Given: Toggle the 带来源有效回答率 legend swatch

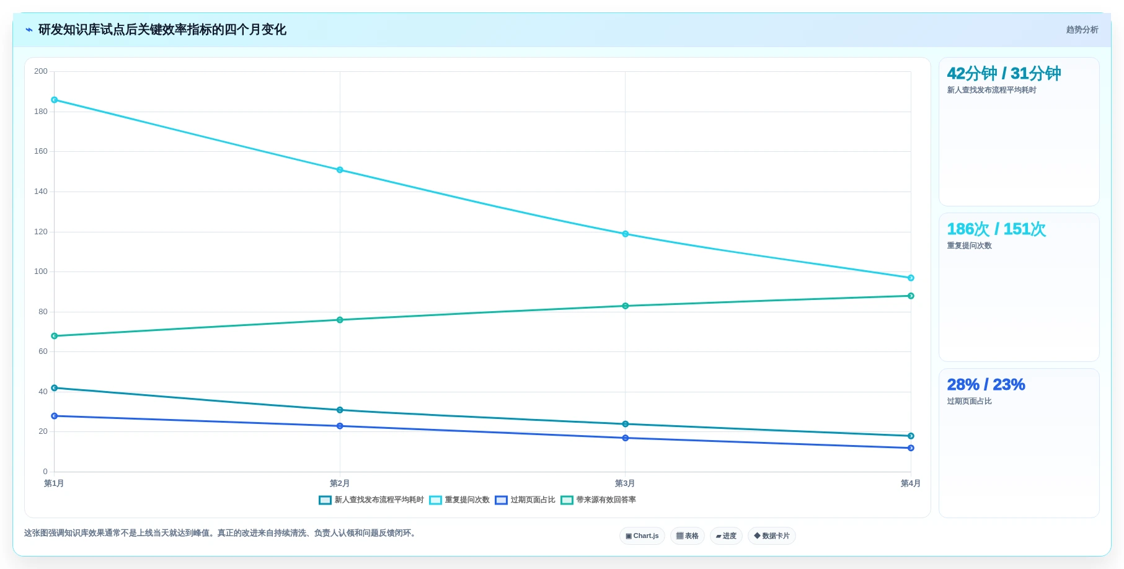Looking at the screenshot, I should pos(567,500).
